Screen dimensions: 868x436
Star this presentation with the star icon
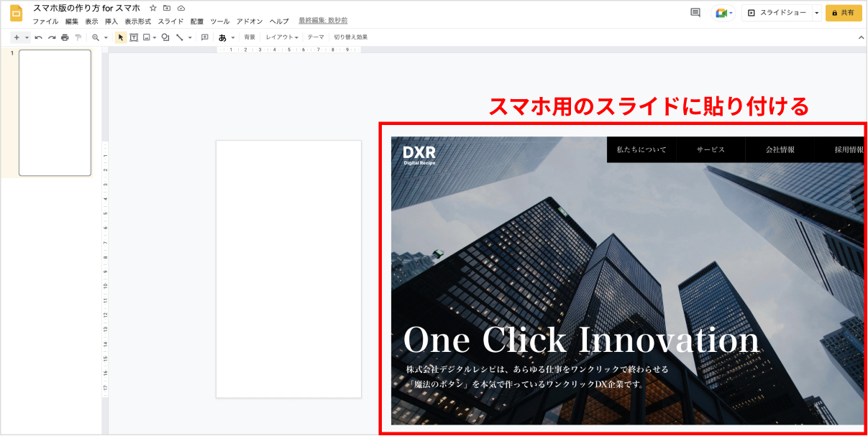[x=153, y=8]
